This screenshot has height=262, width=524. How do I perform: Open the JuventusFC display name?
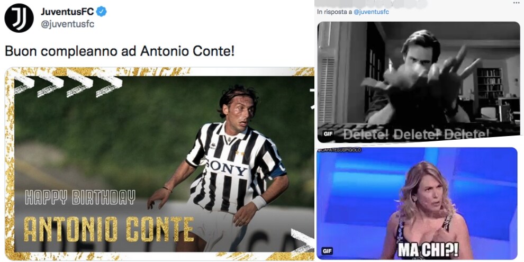tap(68, 12)
